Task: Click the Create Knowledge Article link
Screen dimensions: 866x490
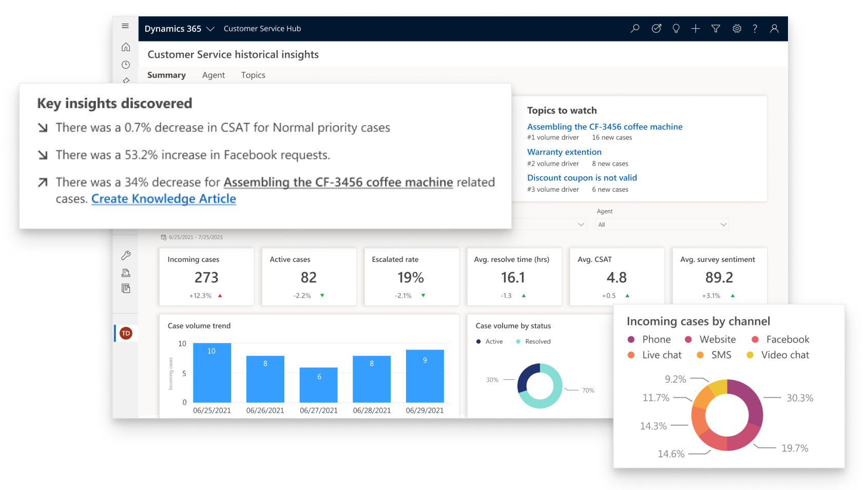Action: tap(163, 199)
